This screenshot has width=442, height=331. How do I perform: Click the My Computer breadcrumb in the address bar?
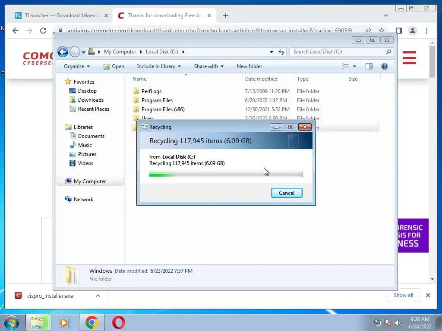[x=120, y=52]
